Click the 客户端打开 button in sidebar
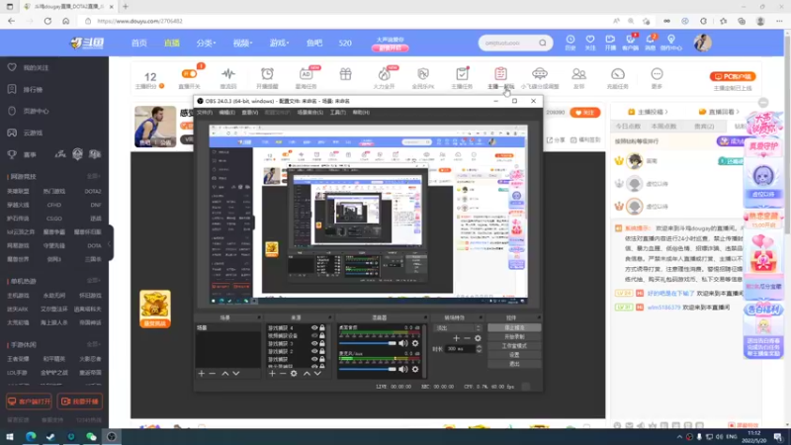This screenshot has height=445, width=791. click(30, 401)
